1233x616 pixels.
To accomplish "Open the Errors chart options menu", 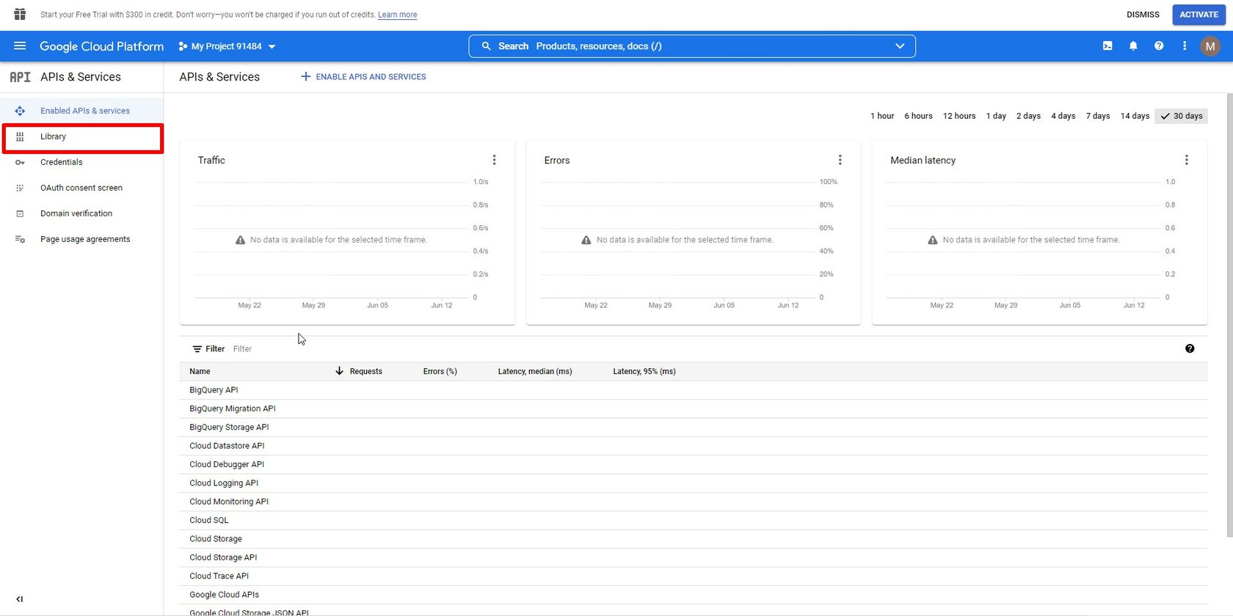I will coord(840,160).
